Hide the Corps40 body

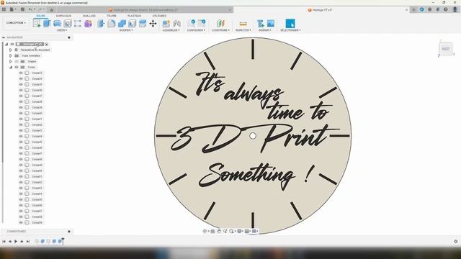click(x=21, y=113)
